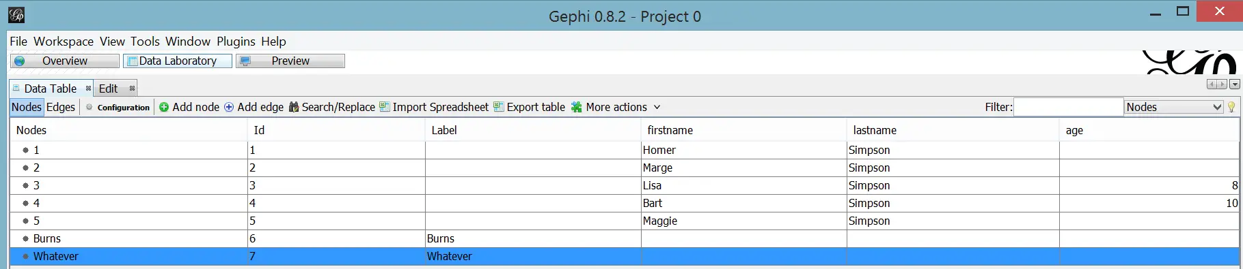The image size is (1243, 269).
Task: Click the Import Spreadsheet icon
Action: tap(385, 107)
